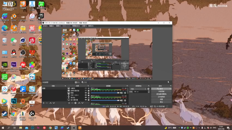232x130 pixels.
Task: Select the Microsoft Edge desktop icon
Action: (5, 30)
